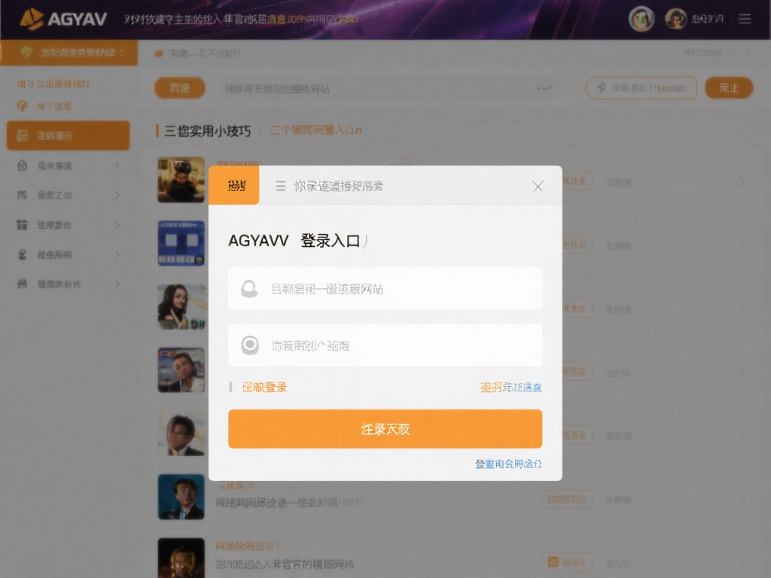Click the highlighted orange sidebar menu entry
The image size is (771, 578).
[x=68, y=135]
